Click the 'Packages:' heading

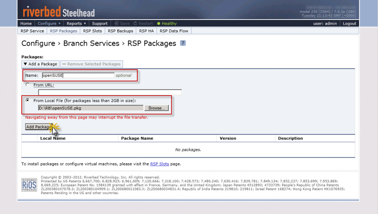32,57
